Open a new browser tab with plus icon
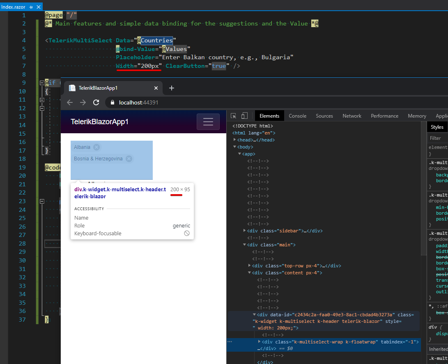448x364 pixels. [172, 88]
